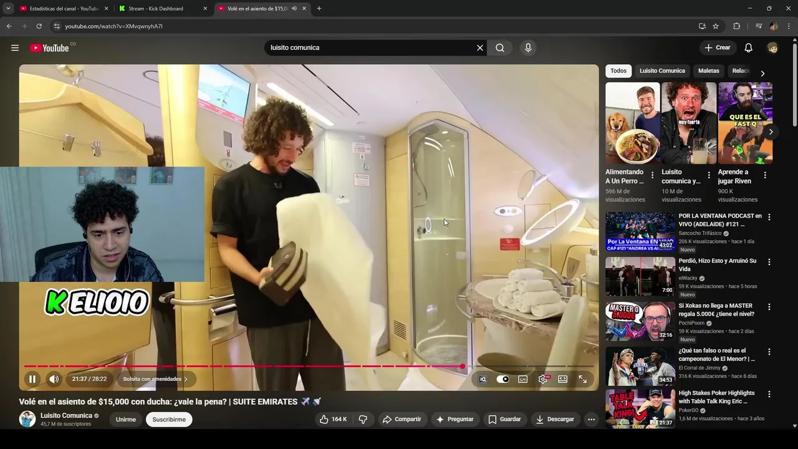The width and height of the screenshot is (798, 449).
Task: Go back in browser history
Action: 9,26
